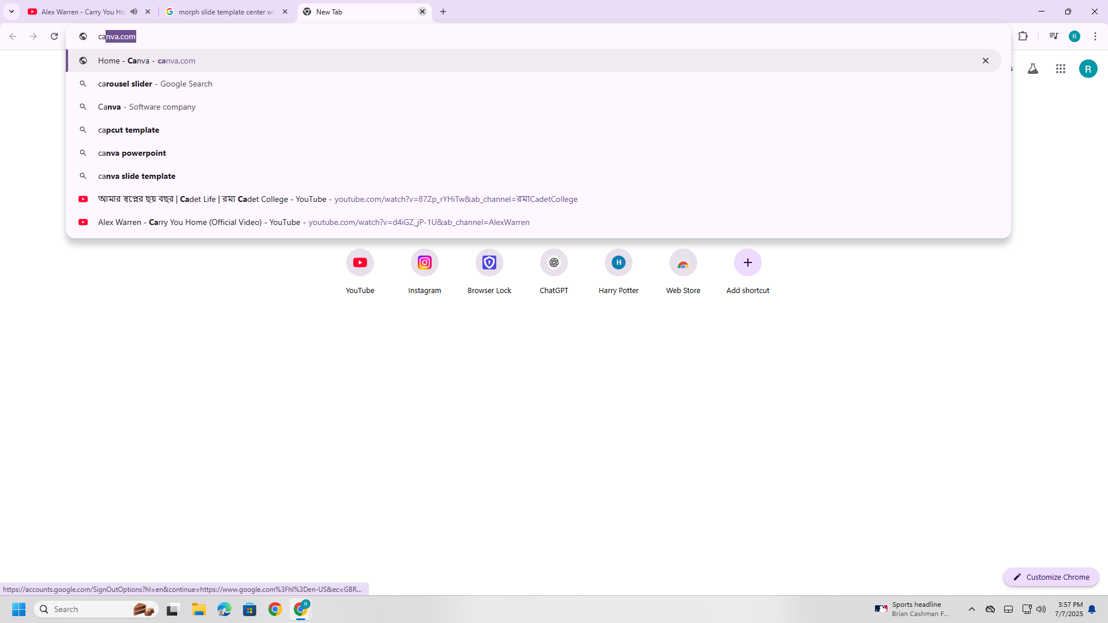Open the notifications bell icon

click(1092, 609)
